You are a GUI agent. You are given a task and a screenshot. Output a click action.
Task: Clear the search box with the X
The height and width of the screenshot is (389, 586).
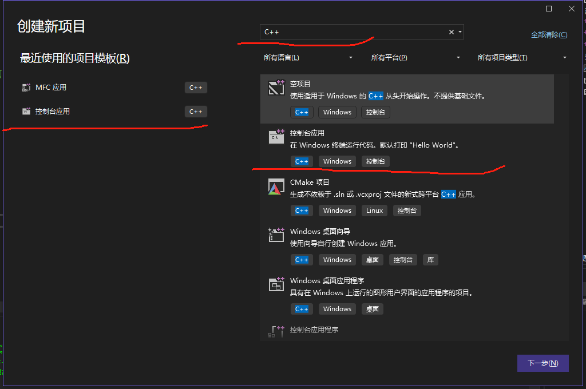452,32
